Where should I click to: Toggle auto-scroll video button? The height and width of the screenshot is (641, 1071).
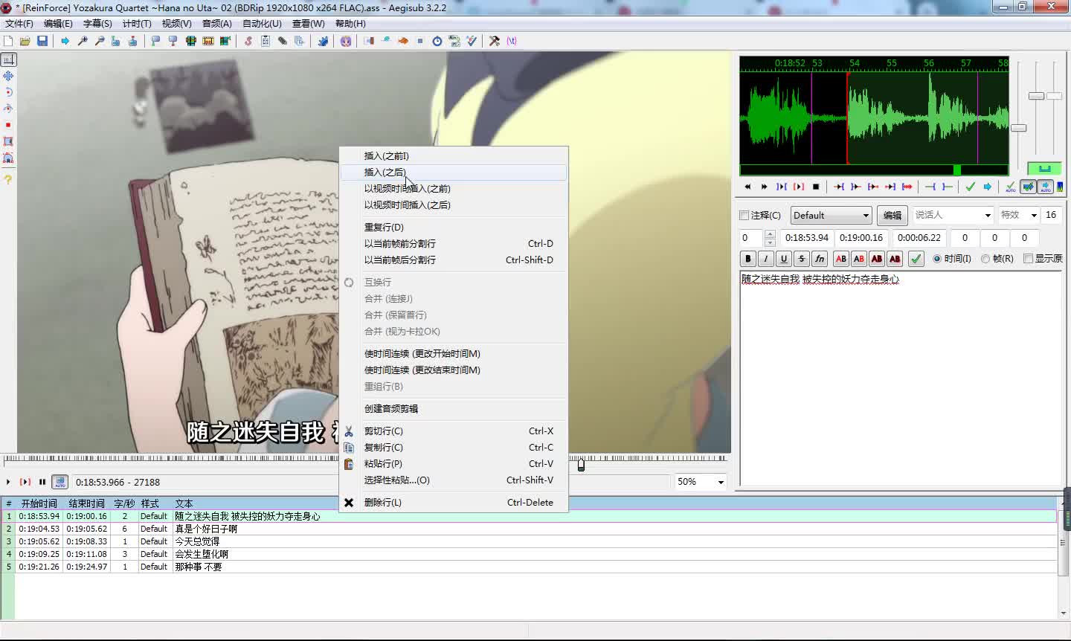(60, 482)
